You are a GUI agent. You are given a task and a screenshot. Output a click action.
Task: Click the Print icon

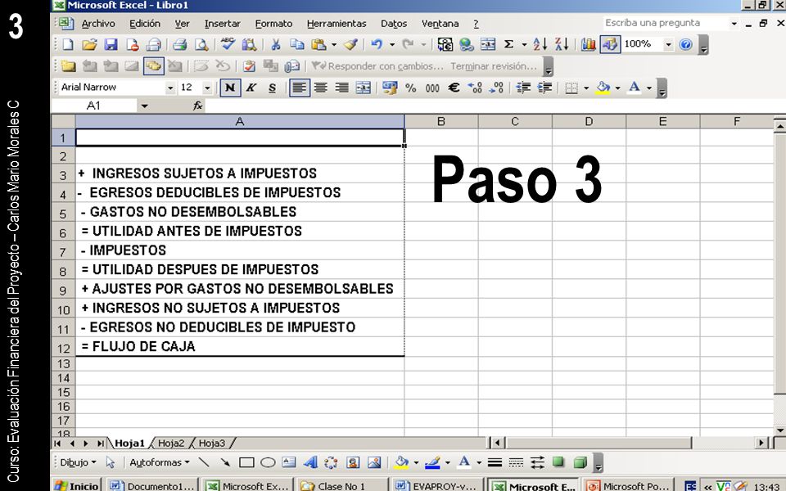point(180,44)
